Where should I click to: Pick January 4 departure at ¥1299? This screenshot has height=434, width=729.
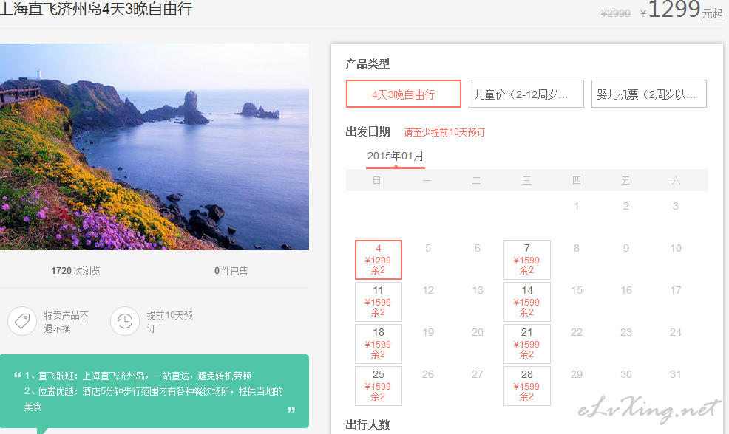tap(379, 260)
